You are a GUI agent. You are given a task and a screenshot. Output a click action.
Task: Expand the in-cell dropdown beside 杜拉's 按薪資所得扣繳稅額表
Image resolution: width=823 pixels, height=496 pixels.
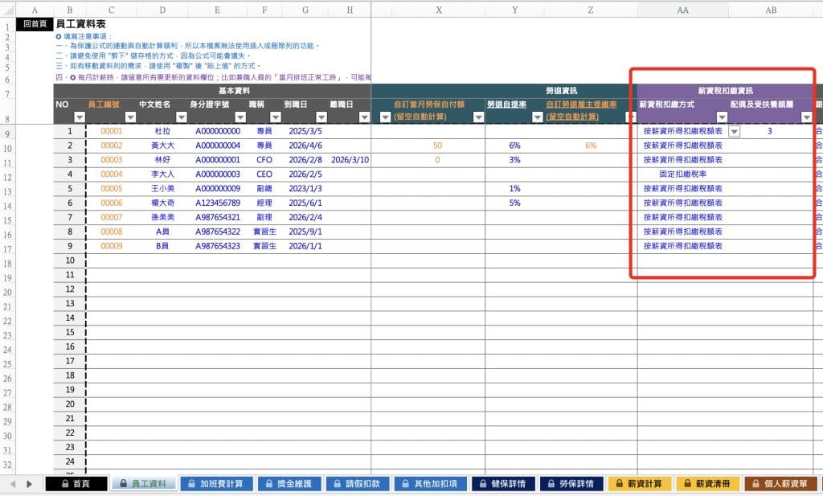735,131
